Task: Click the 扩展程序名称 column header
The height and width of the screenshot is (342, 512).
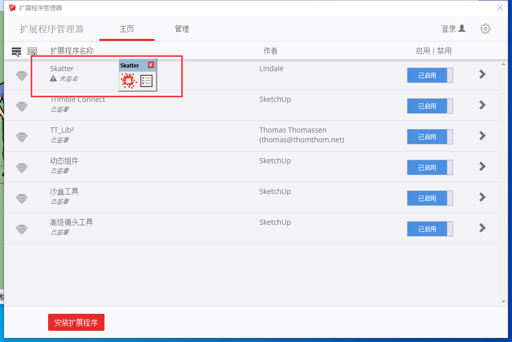Action: pyautogui.click(x=72, y=51)
